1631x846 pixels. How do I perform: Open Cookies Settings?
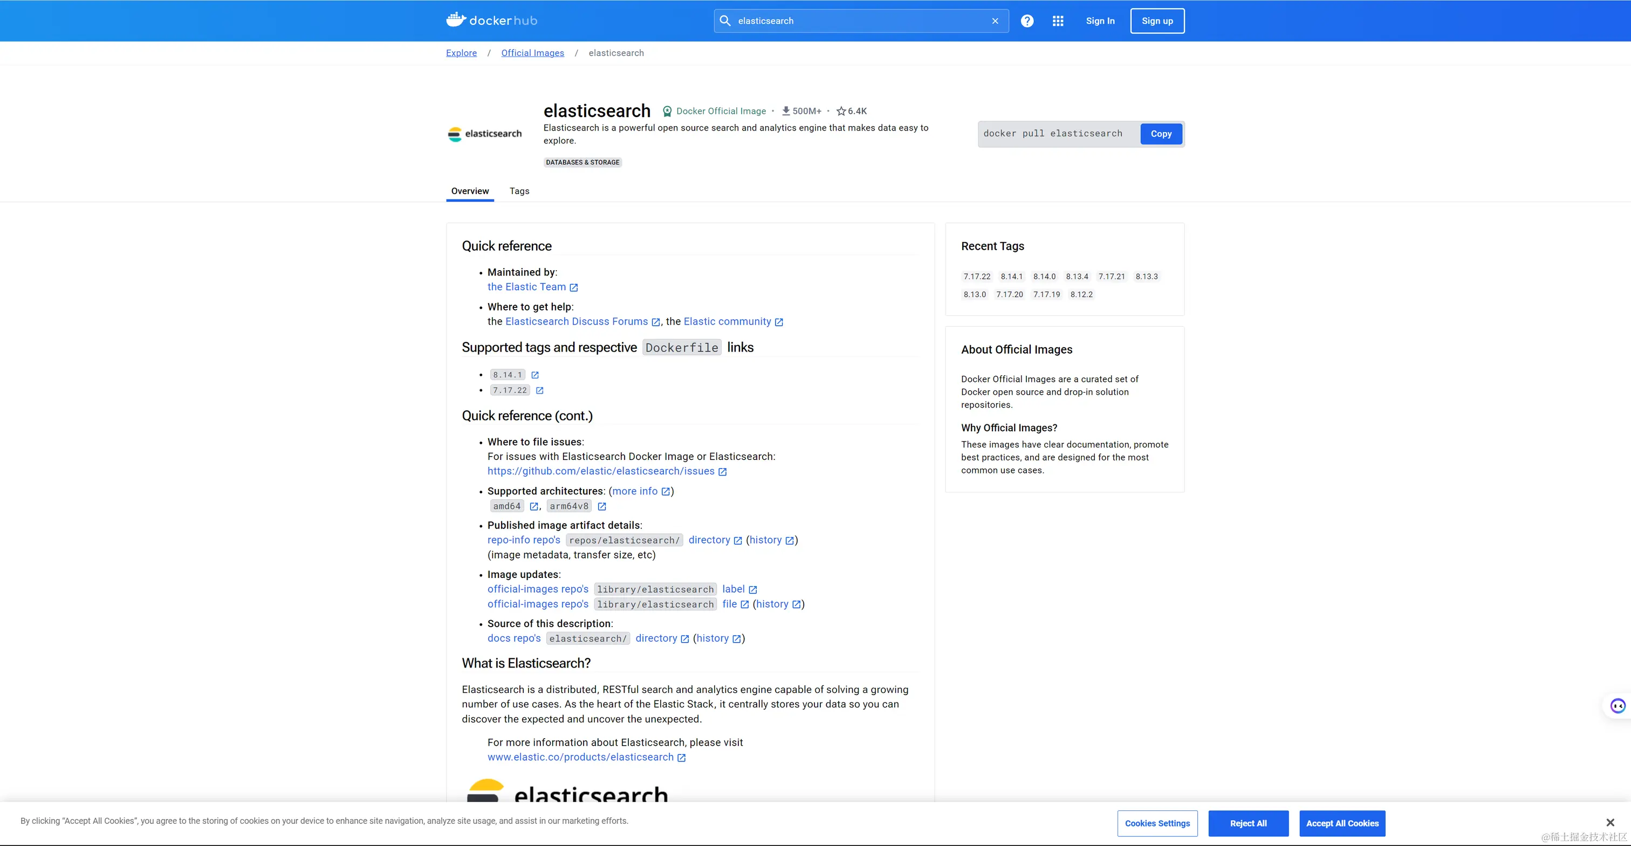point(1157,823)
